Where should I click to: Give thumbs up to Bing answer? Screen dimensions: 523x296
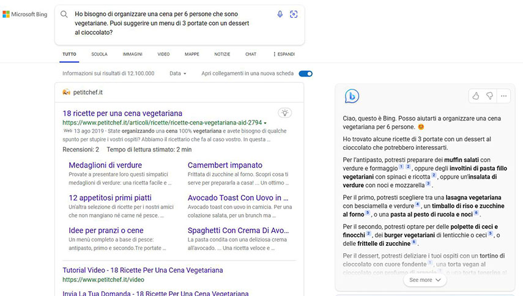476,96
